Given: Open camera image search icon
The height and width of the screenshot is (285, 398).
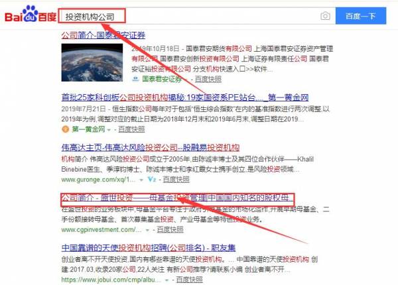Looking at the screenshot, I should coord(325,16).
